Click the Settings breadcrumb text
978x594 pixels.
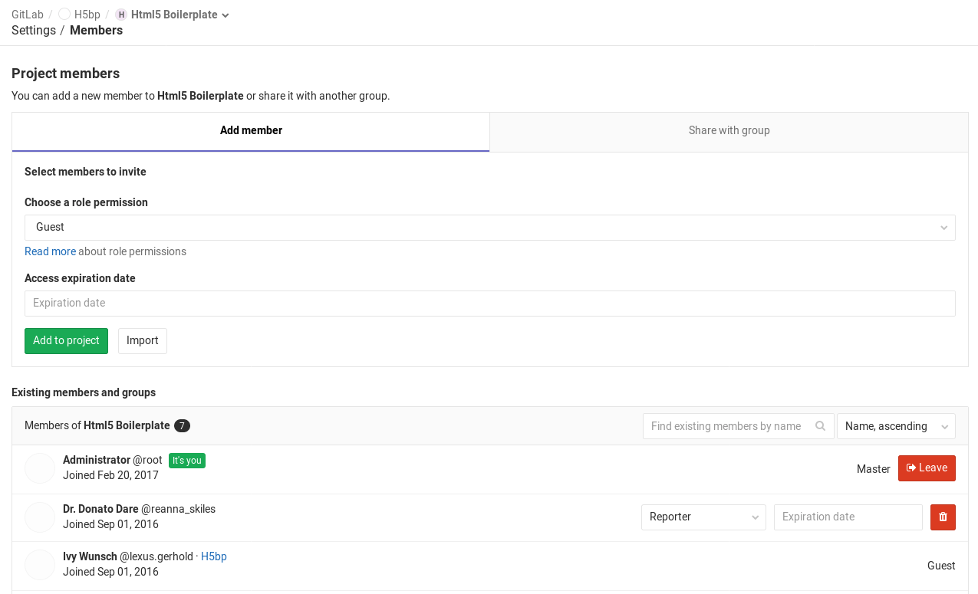[34, 30]
